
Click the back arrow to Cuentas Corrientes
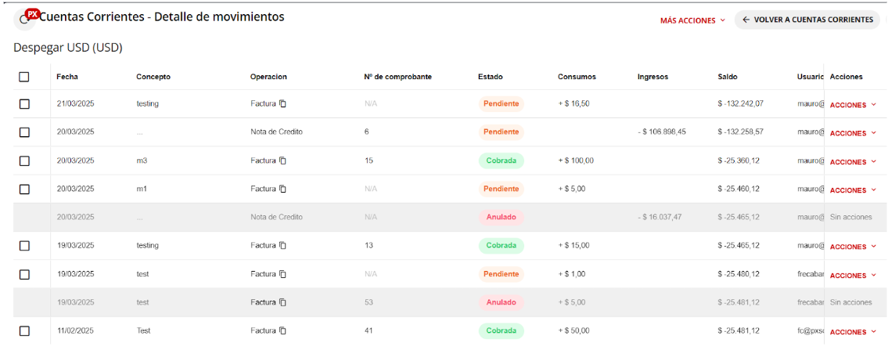[746, 20]
